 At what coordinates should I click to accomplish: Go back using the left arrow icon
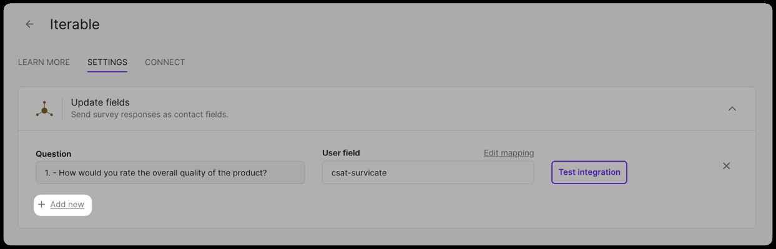(x=29, y=24)
